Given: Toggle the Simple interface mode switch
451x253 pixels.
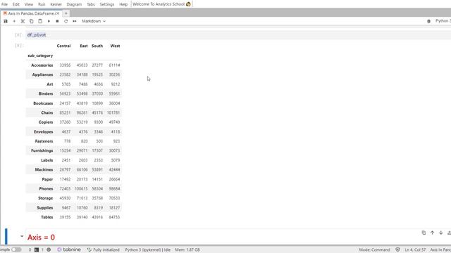Looking at the screenshot, I should (x=16, y=250).
